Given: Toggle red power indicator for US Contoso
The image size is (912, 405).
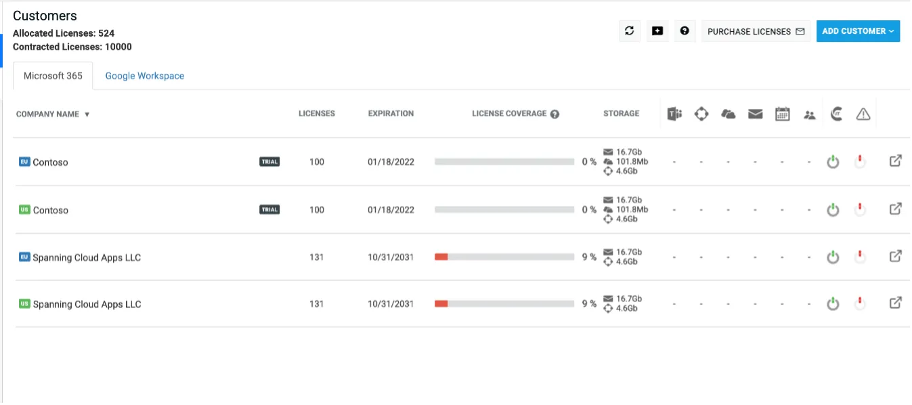Looking at the screenshot, I should coord(859,210).
